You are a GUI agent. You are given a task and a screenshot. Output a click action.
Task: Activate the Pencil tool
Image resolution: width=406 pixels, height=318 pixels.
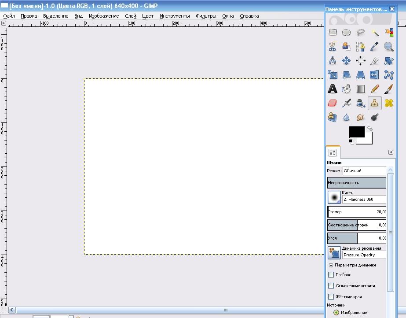click(375, 89)
